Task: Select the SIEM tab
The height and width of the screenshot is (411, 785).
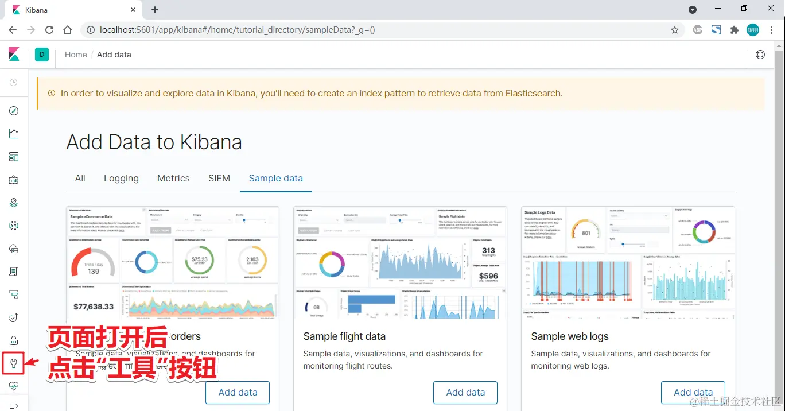Action: [219, 178]
